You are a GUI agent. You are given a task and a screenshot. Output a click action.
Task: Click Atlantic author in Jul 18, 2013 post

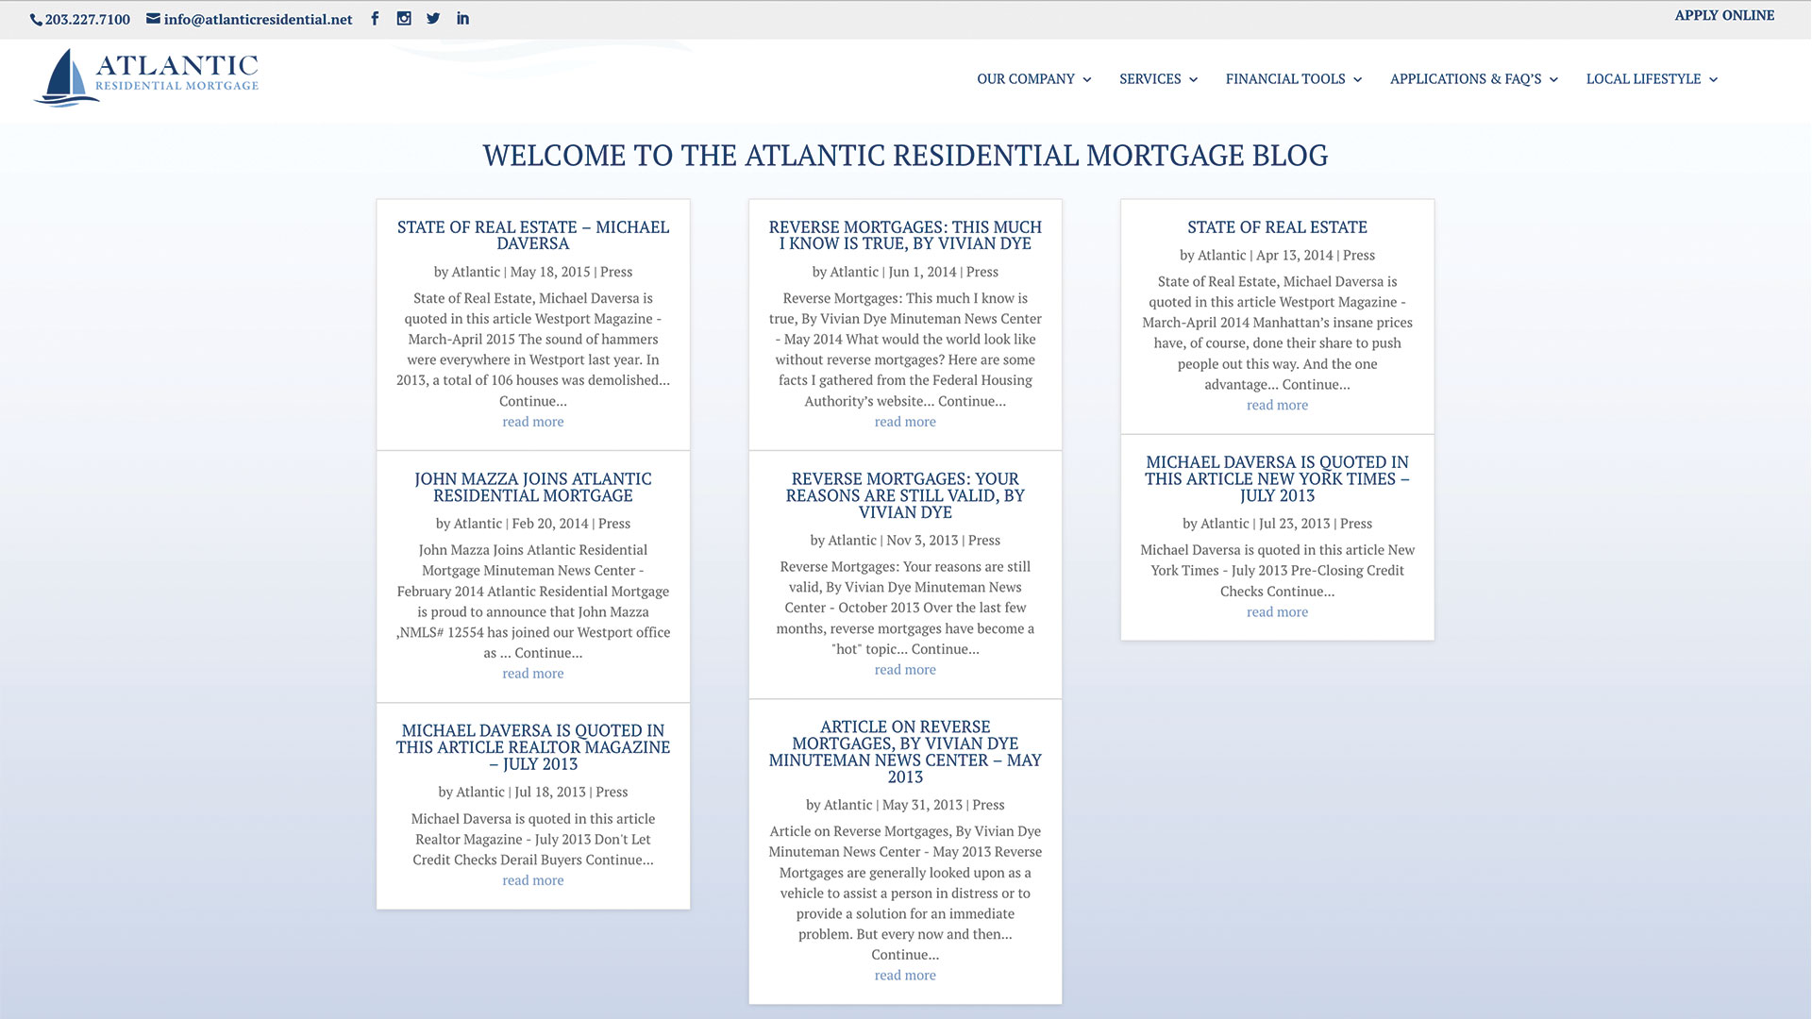pyautogui.click(x=480, y=793)
